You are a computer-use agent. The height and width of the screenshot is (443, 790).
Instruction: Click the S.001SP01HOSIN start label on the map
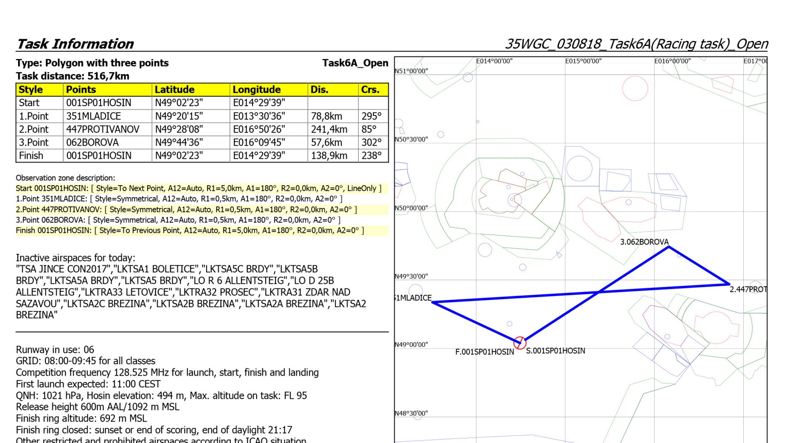[555, 351]
